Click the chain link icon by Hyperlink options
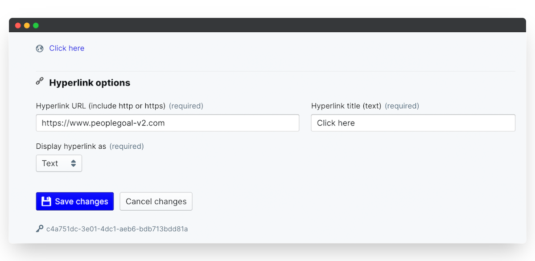 40,82
